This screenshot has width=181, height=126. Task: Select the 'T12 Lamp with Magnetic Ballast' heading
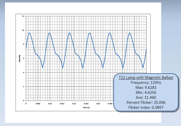click(146, 78)
